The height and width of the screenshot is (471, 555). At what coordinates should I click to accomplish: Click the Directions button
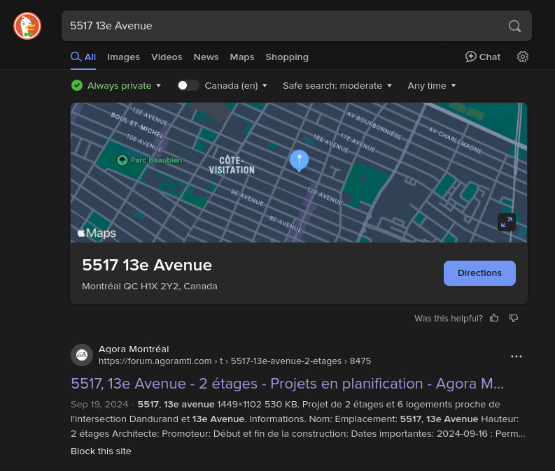(479, 273)
